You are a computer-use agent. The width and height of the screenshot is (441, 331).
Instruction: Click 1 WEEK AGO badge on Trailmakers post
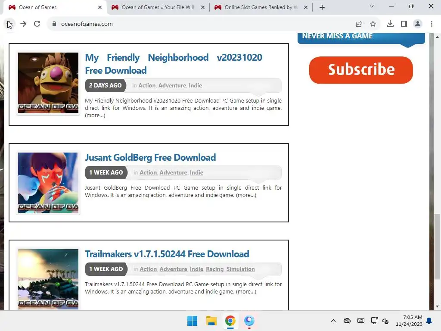coord(106,269)
